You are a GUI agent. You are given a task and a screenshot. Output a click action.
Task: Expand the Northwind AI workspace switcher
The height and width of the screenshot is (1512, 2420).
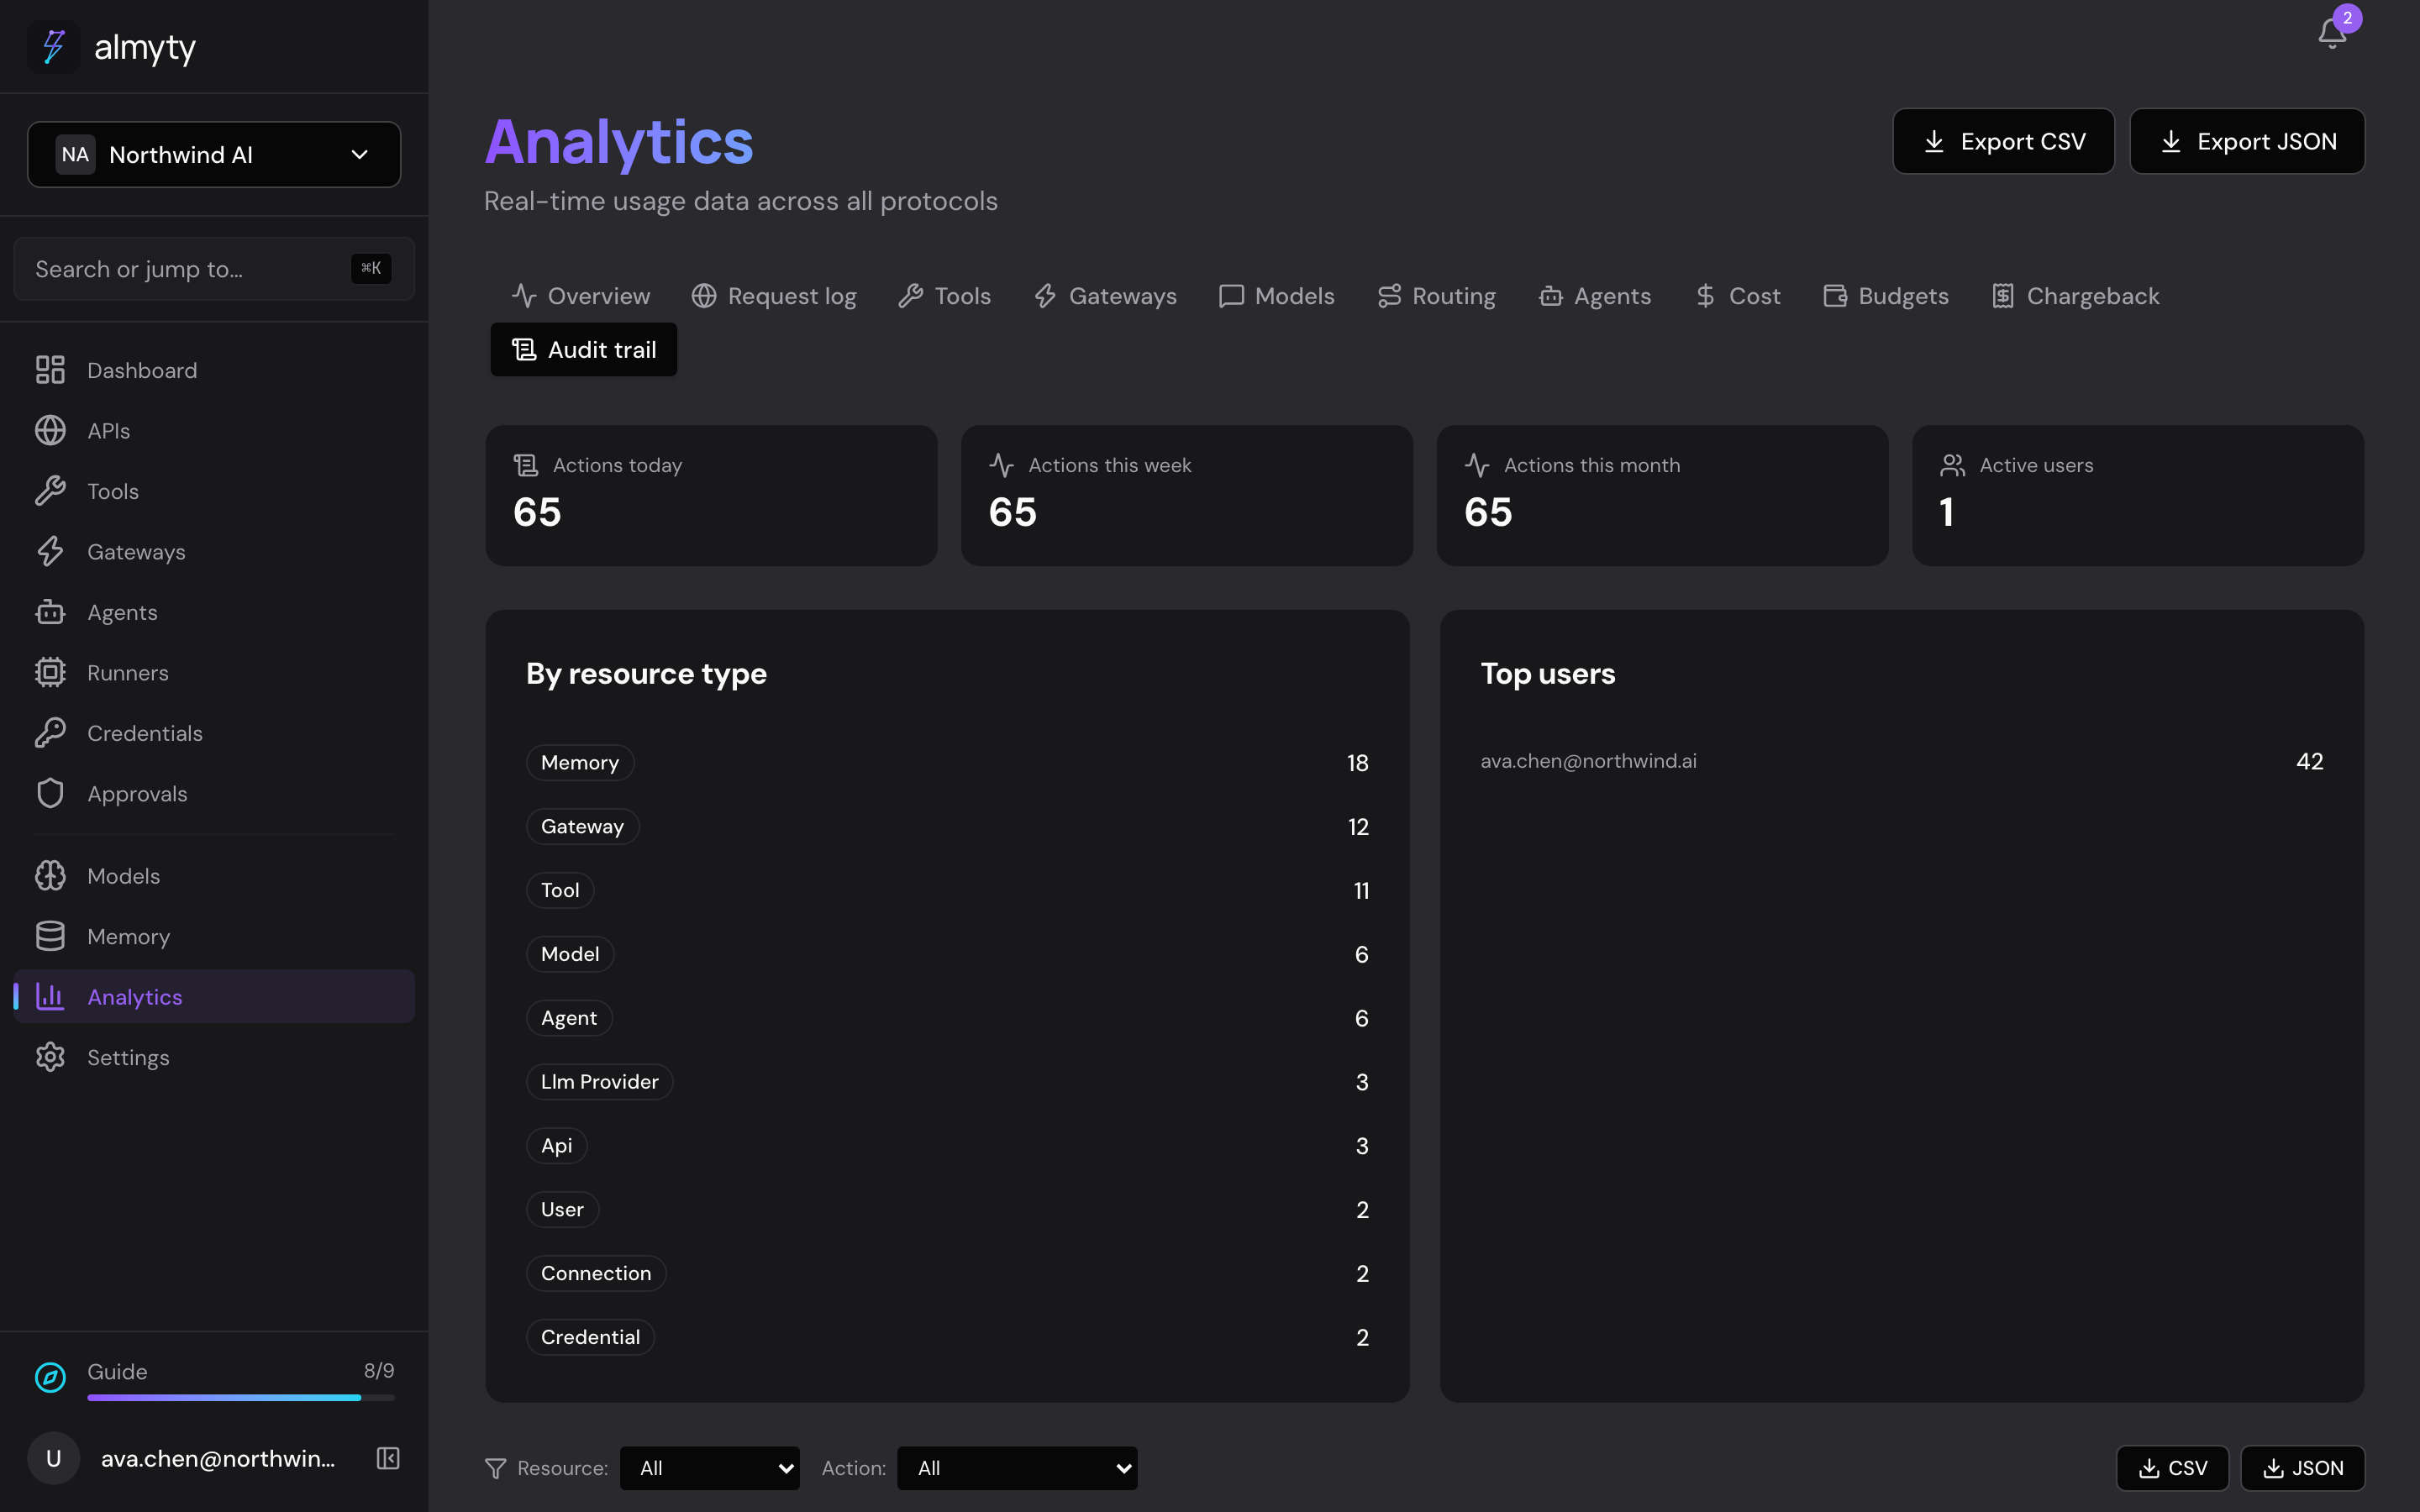[214, 155]
